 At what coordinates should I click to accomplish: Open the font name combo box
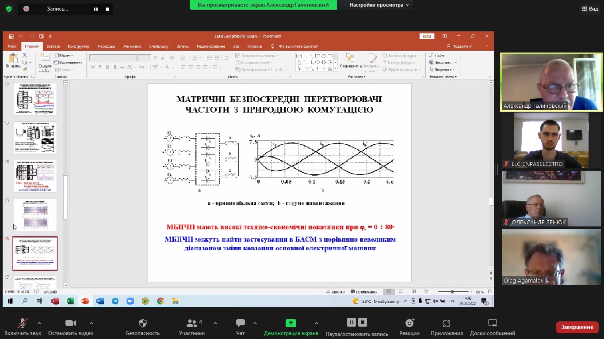(x=113, y=58)
